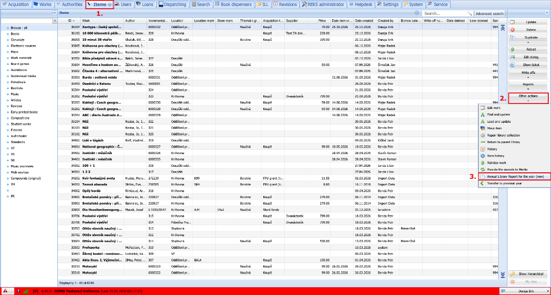Image resolution: width=551 pixels, height=295 pixels.
Task: Click the row 'Burda : světová móda'
Action: (278, 77)
